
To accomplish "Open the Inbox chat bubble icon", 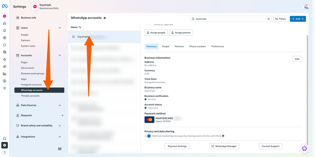I will click(x=4, y=45).
